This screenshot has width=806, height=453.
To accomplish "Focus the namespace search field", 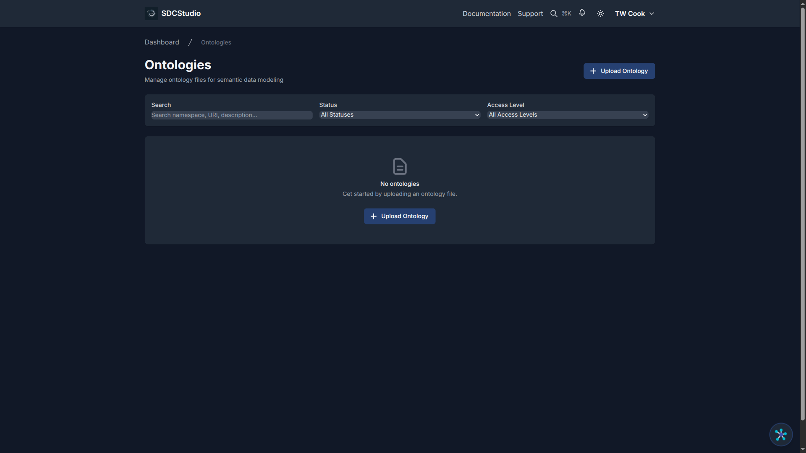I will coord(231,115).
